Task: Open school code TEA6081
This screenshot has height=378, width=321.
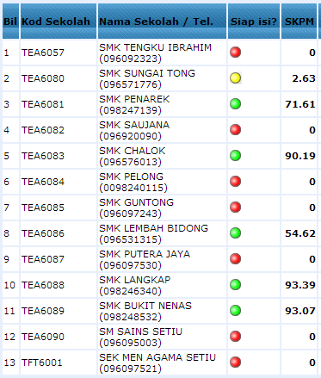Action: [x=43, y=104]
